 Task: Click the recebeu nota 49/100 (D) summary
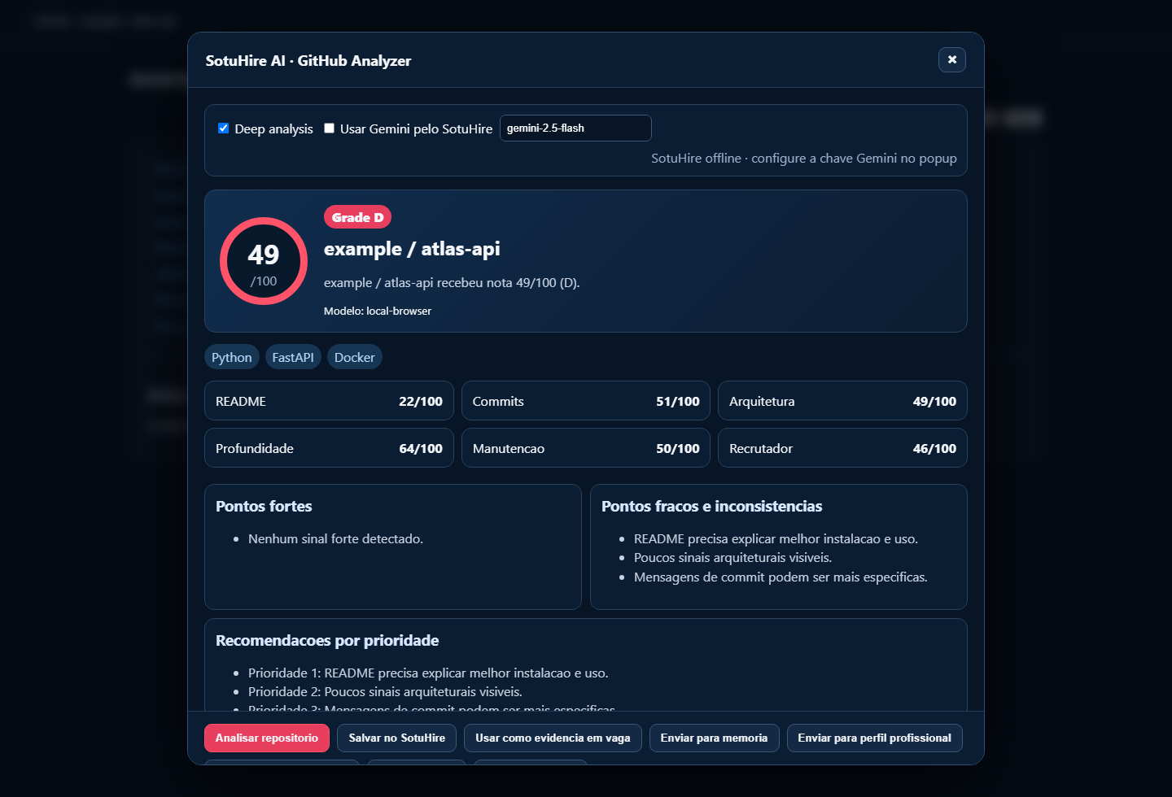(x=452, y=282)
